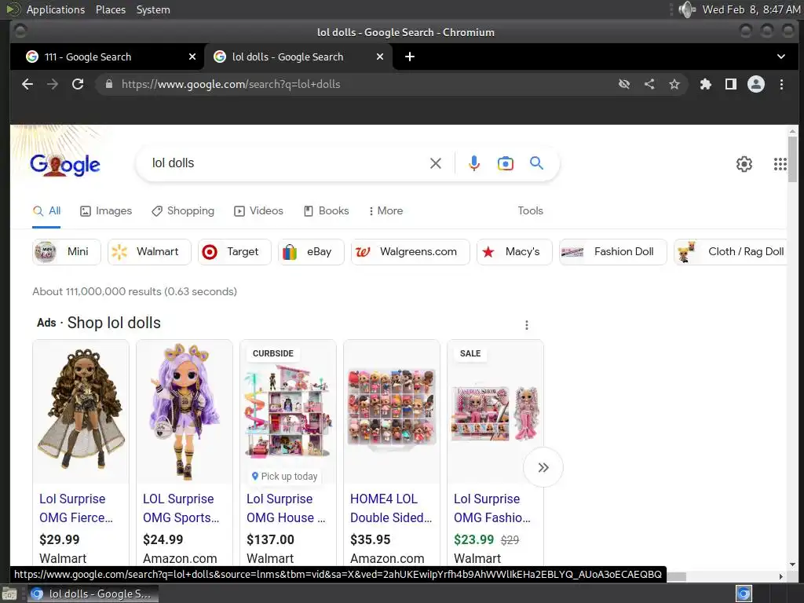
Task: Search by image with camera icon
Action: pos(506,163)
